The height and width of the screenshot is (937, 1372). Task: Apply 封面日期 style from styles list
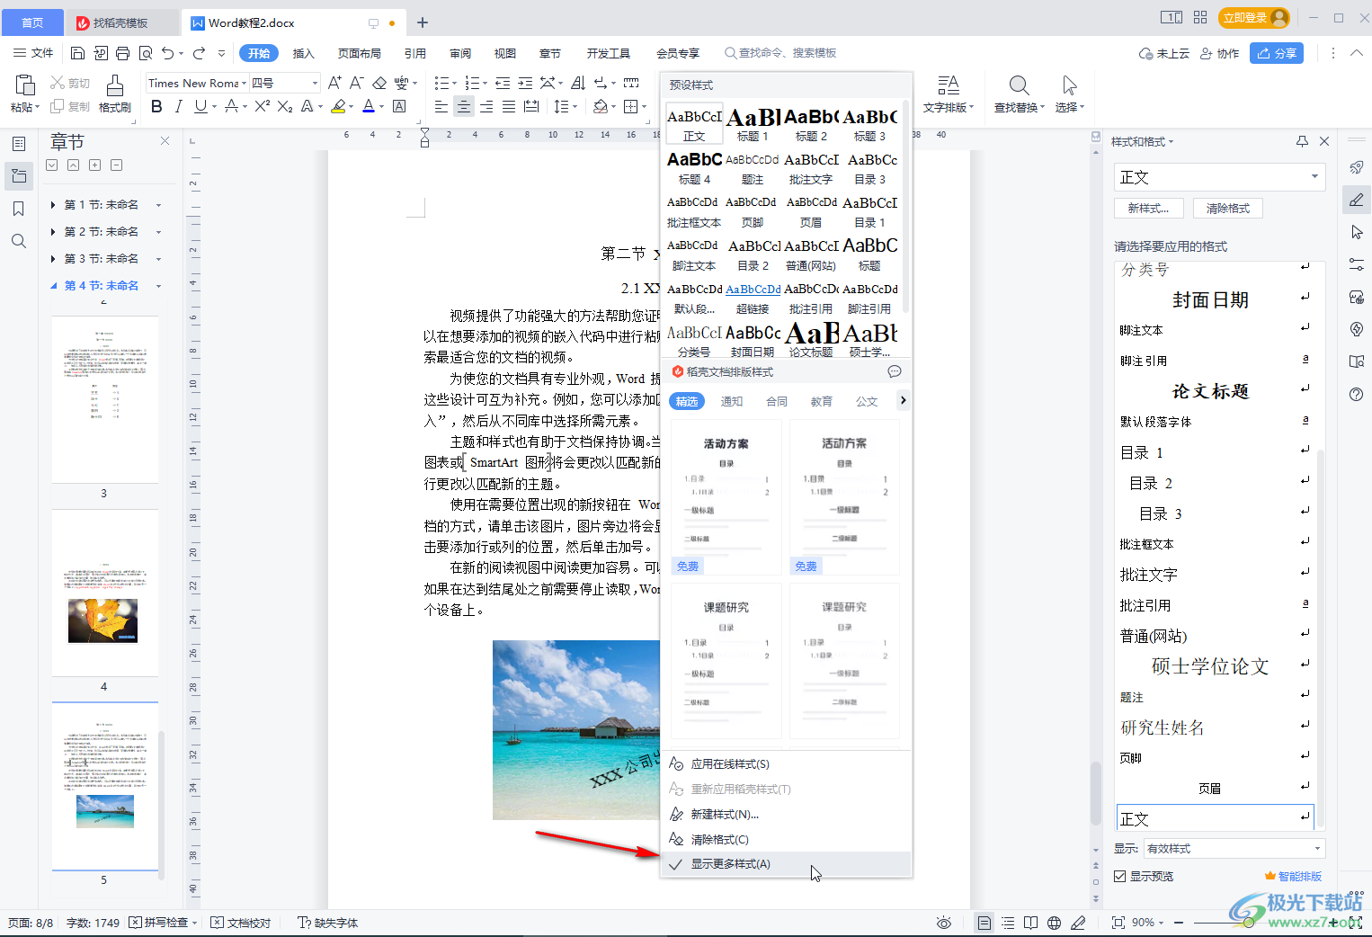click(1210, 299)
